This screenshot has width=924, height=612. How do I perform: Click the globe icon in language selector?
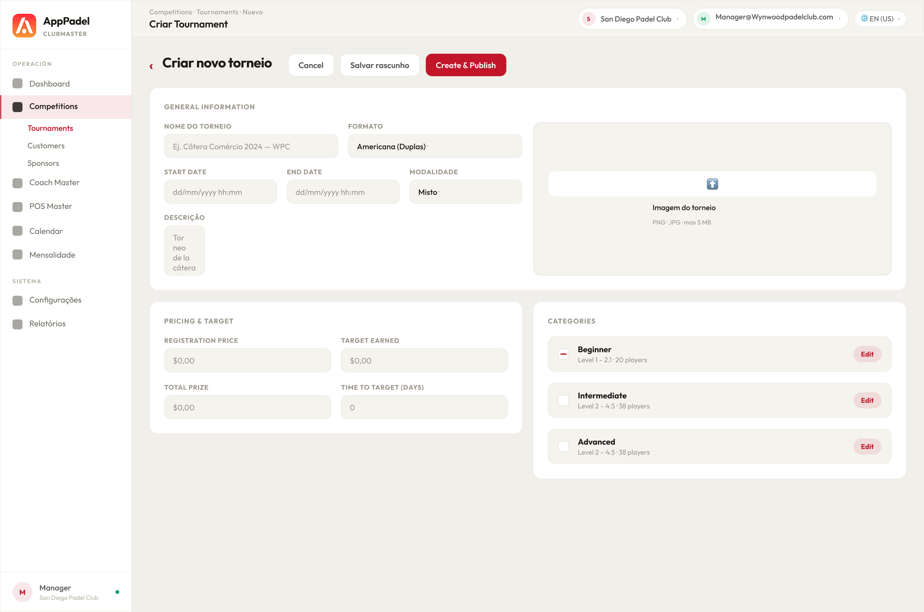864,18
